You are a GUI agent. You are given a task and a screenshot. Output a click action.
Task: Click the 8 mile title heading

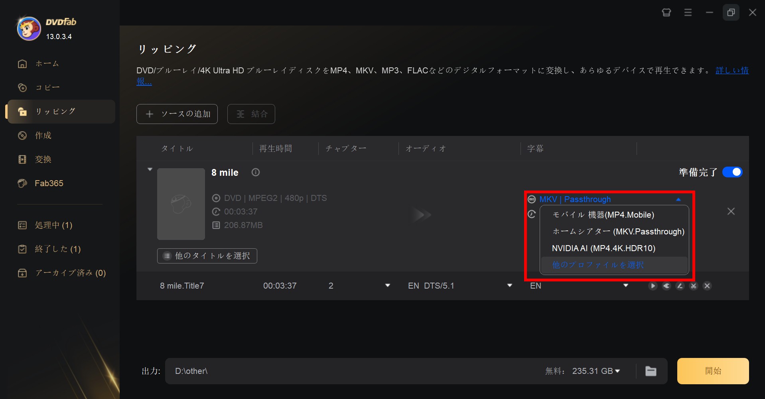pyautogui.click(x=225, y=173)
